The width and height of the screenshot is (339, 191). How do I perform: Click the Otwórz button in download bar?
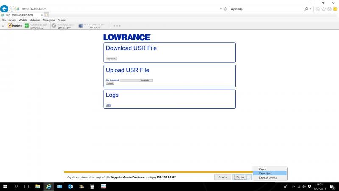pos(223,177)
